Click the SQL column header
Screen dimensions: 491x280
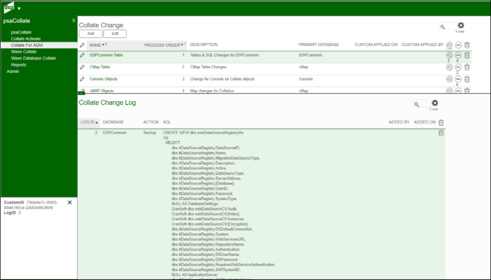(x=167, y=122)
